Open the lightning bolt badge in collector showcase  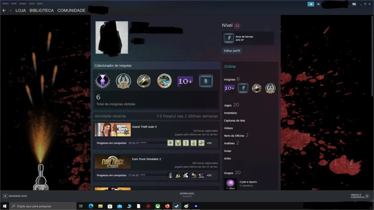(x=144, y=81)
